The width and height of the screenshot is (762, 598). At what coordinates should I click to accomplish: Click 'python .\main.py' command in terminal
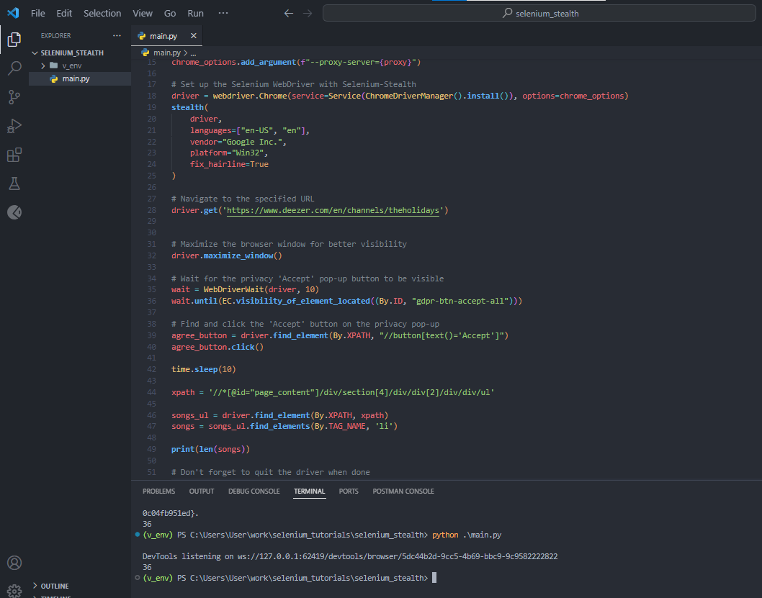(467, 535)
